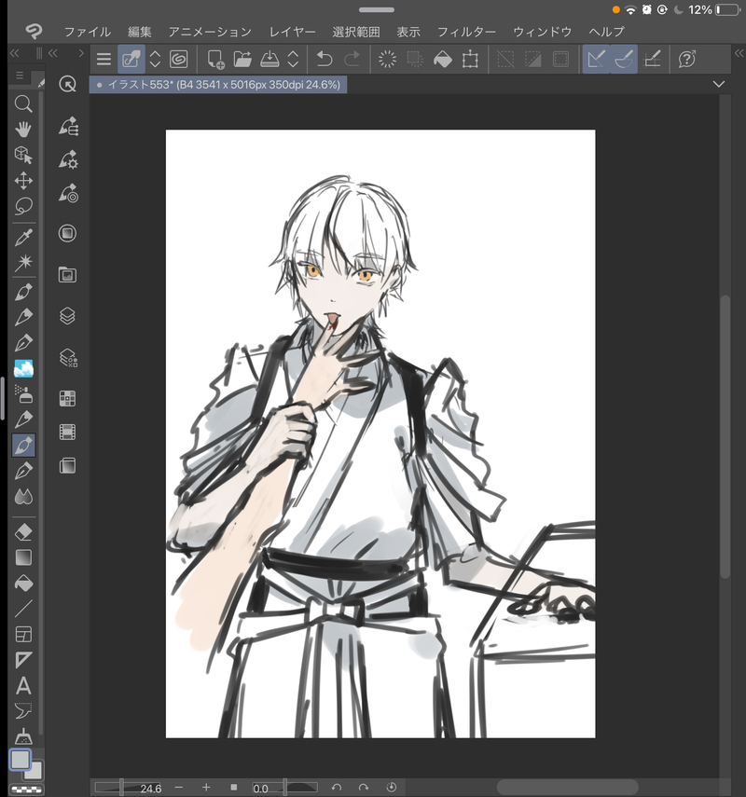This screenshot has height=797, width=746.
Task: Select the Eraser tool
Action: click(23, 532)
